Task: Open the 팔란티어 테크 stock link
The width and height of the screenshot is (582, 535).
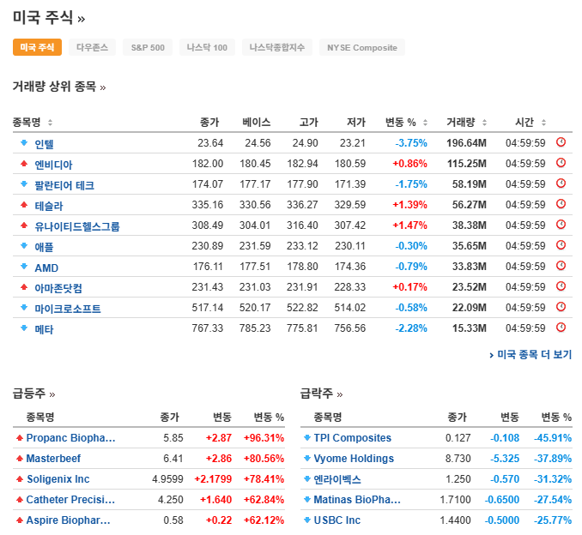Action: tap(64, 185)
